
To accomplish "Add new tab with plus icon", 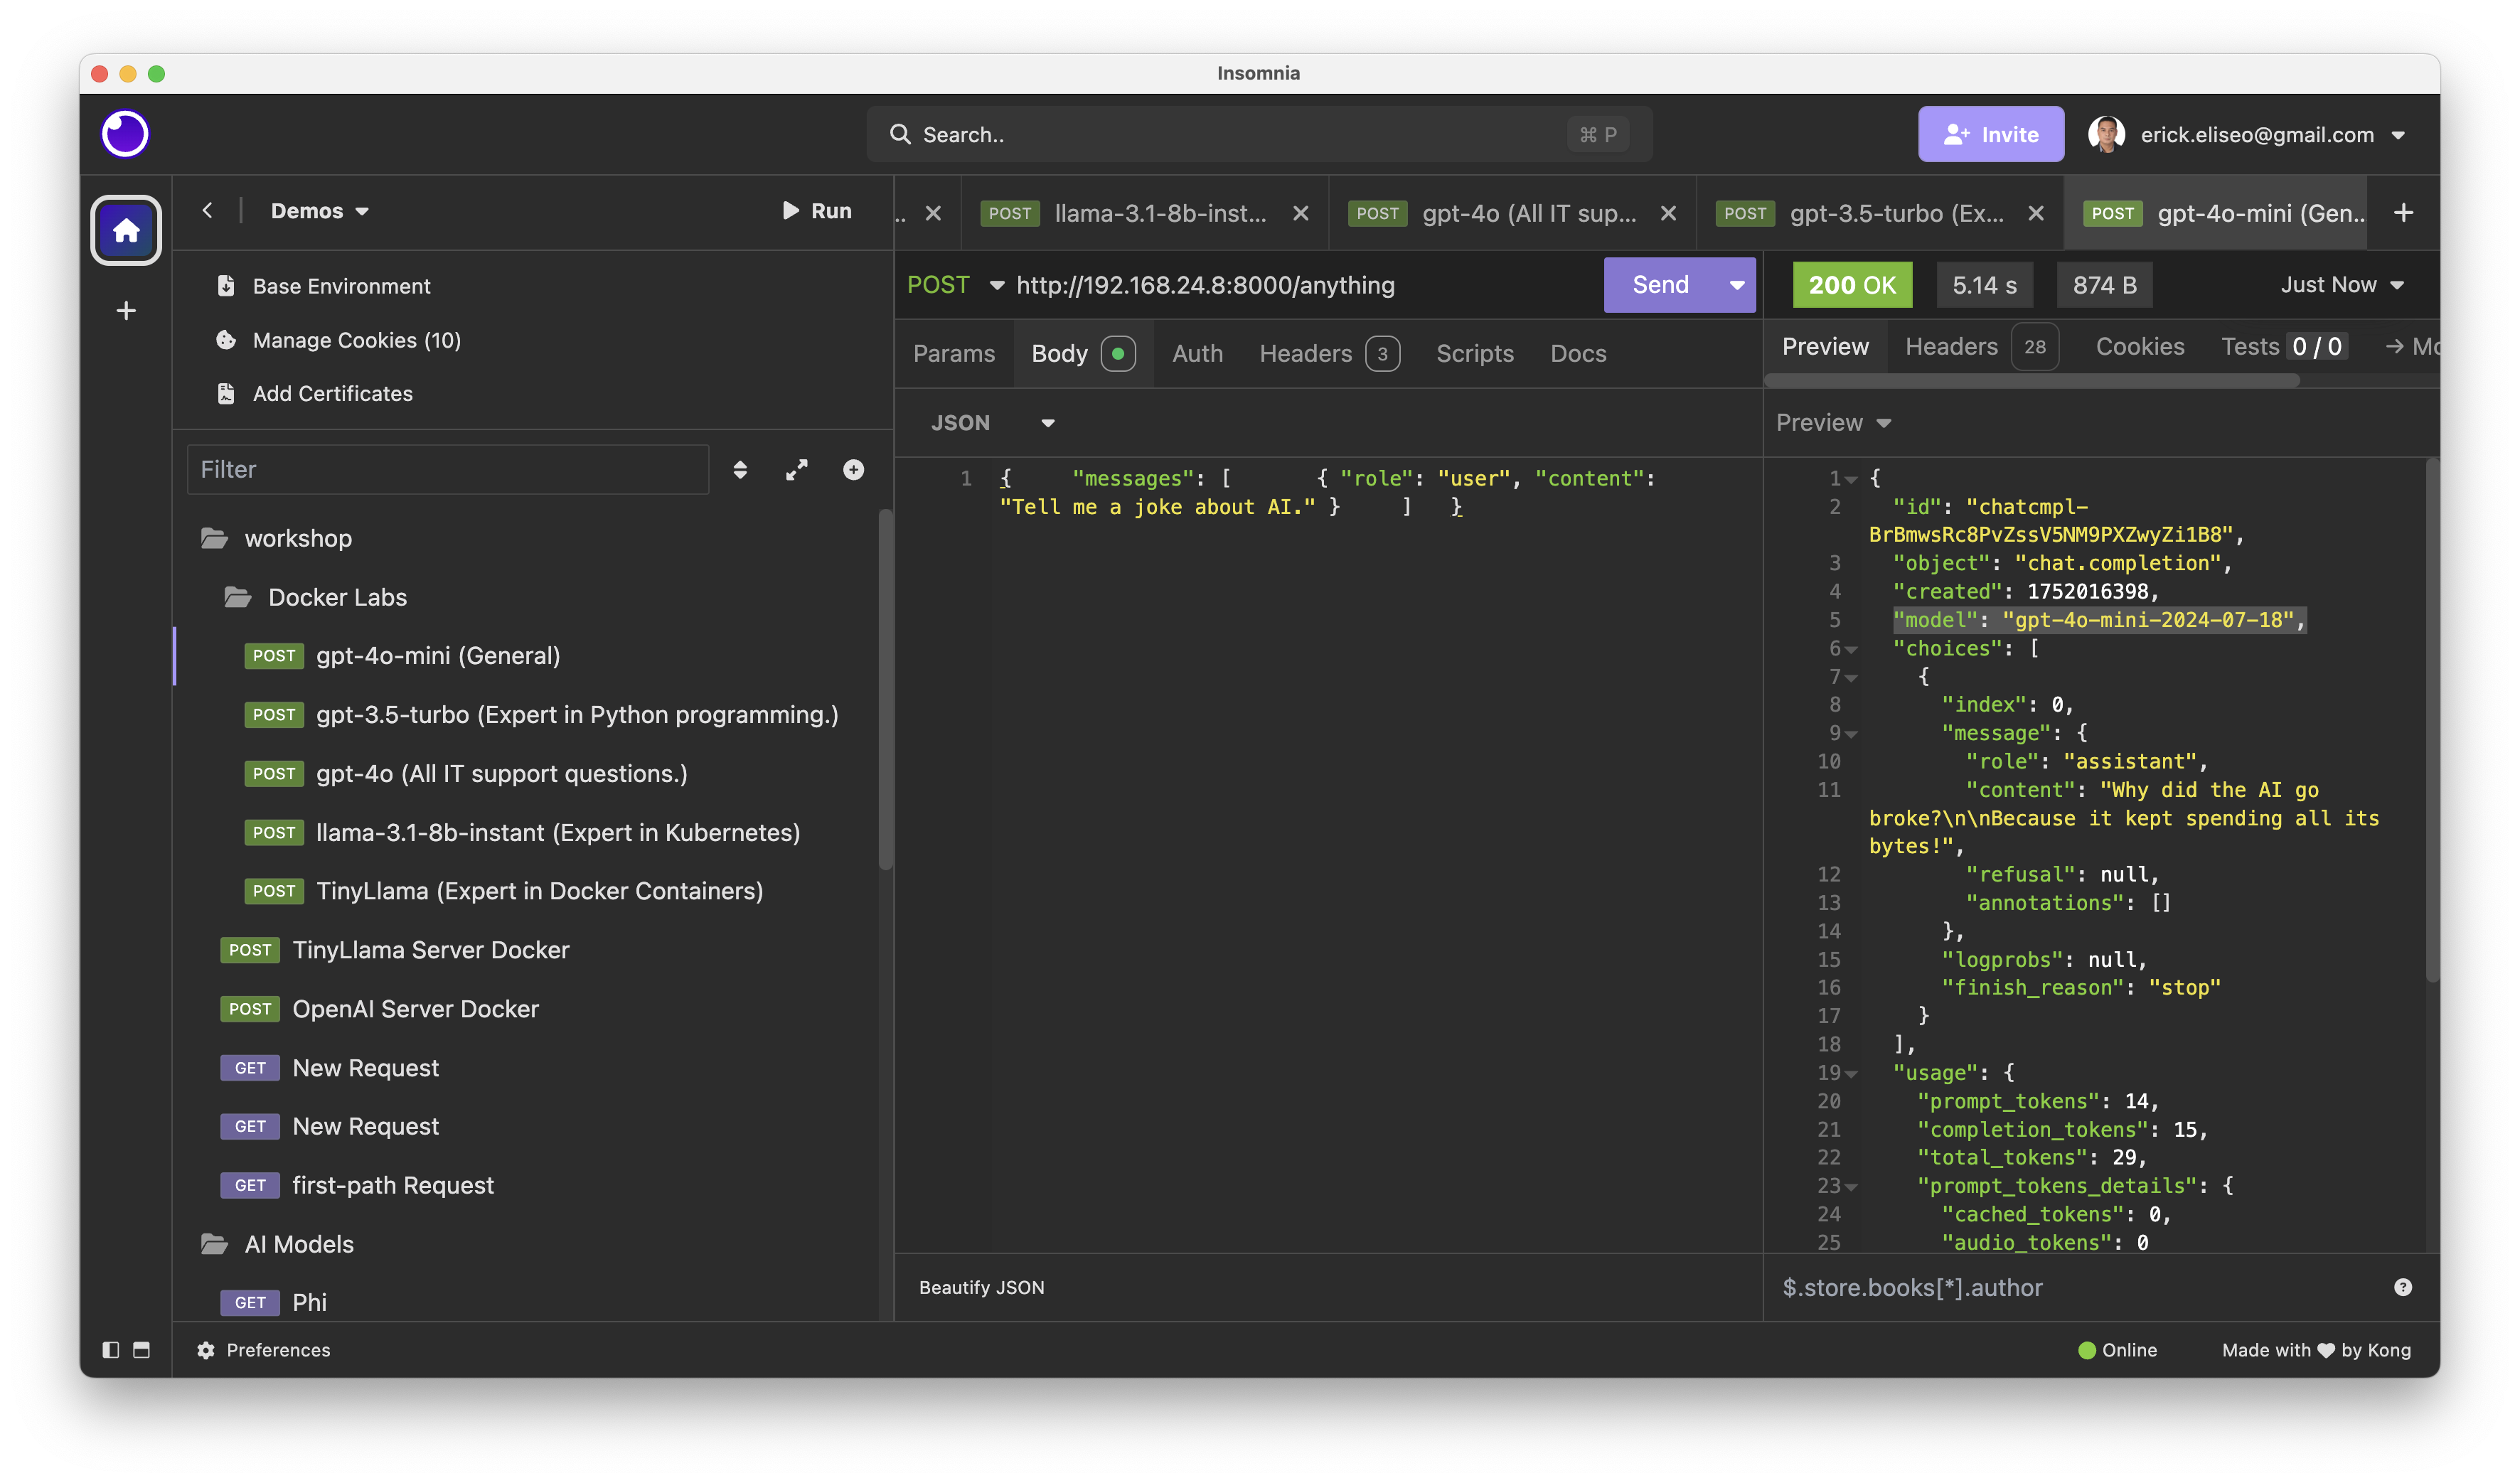I will coord(2404,213).
